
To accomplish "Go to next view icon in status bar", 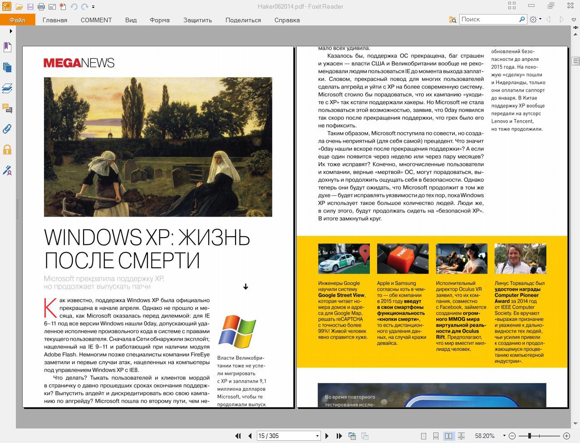I will [x=365, y=436].
